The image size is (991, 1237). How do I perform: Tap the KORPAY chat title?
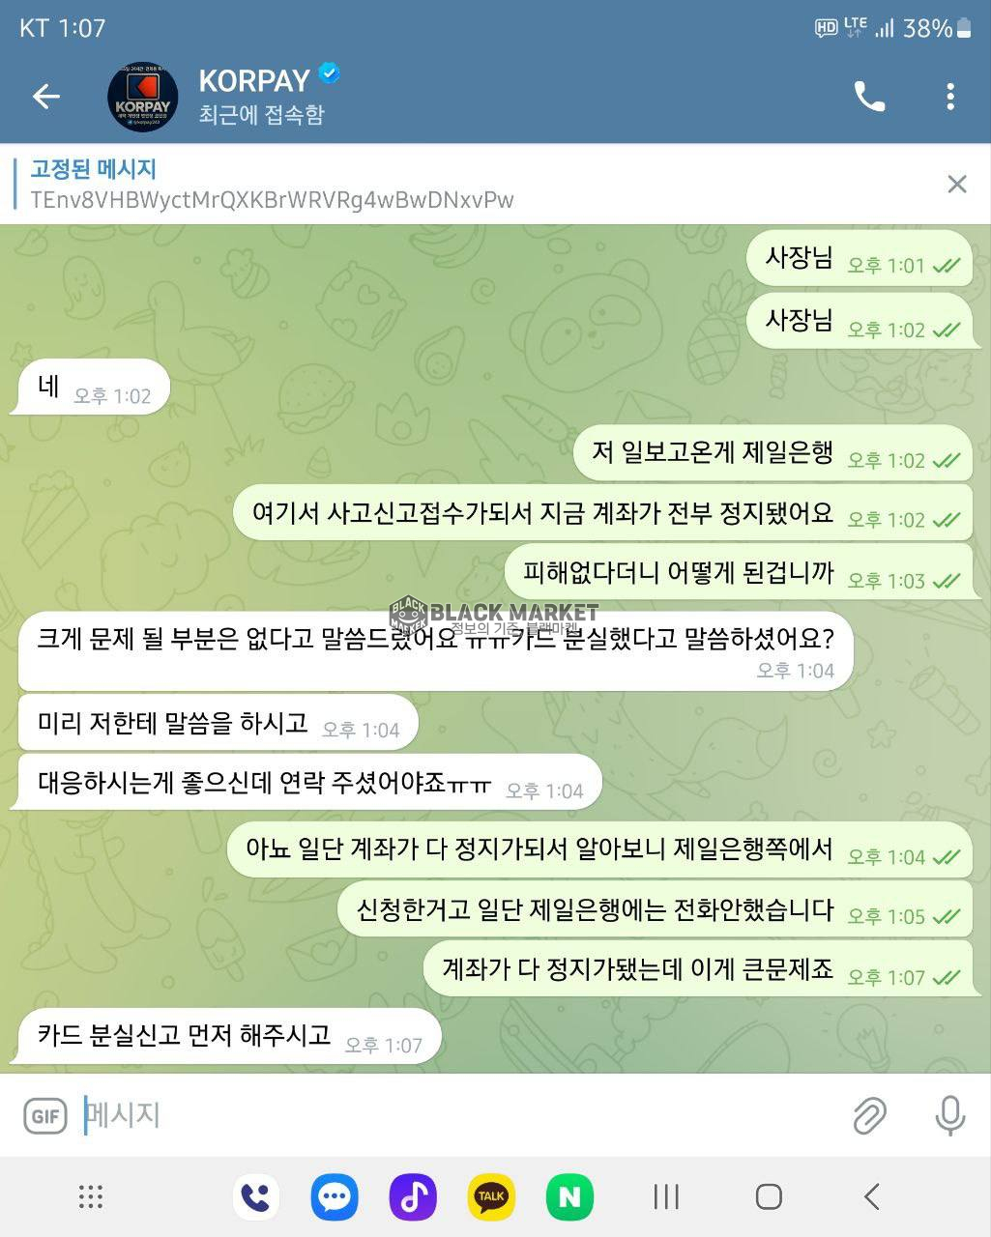[x=254, y=80]
